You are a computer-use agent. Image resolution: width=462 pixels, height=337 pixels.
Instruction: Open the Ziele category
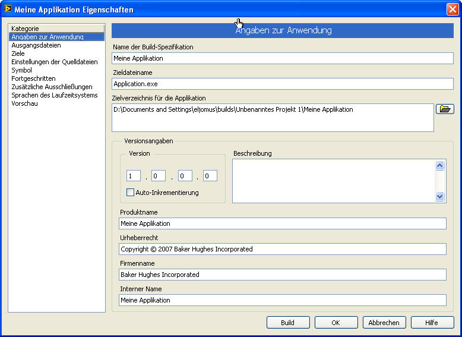tap(18, 53)
